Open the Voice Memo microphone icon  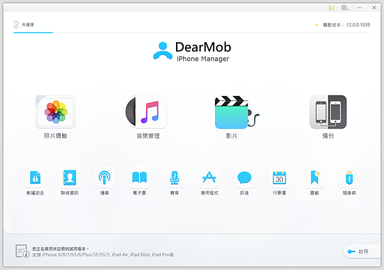pyautogui.click(x=174, y=177)
